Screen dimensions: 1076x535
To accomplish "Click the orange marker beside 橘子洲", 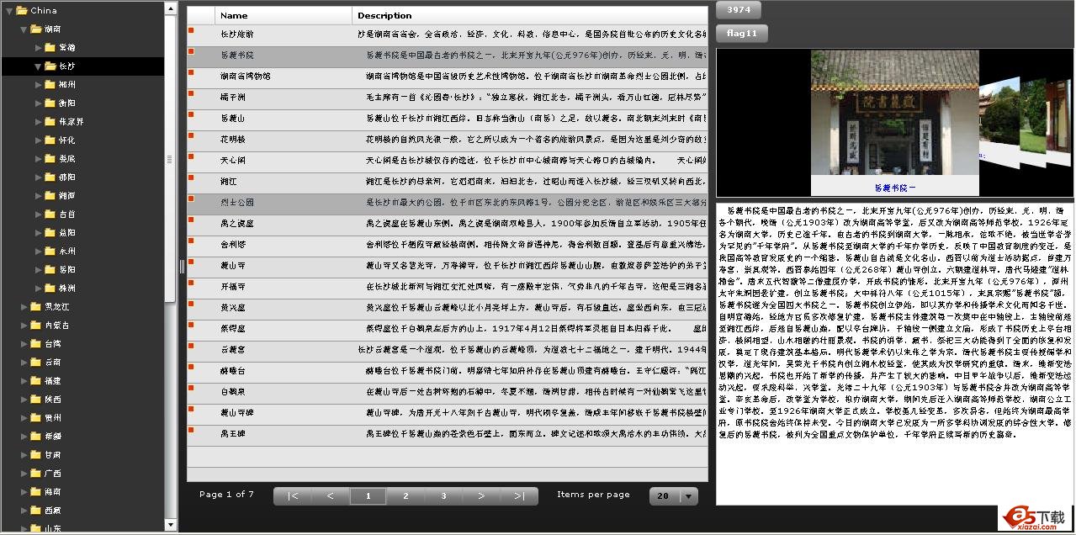I will tap(191, 93).
